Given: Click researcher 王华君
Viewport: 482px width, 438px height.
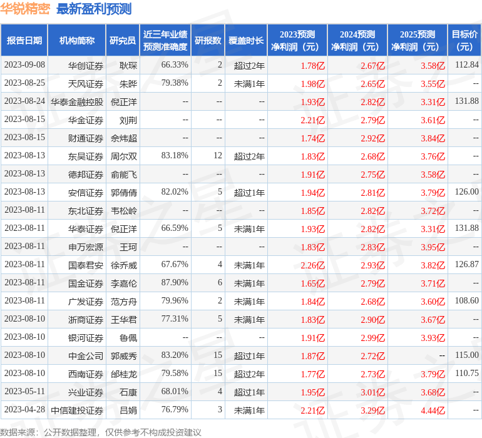Looking at the screenshot, I should click(124, 319).
